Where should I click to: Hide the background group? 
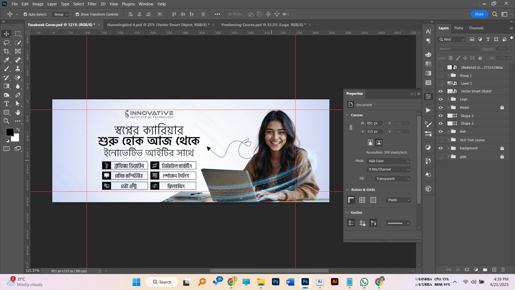[441, 148]
